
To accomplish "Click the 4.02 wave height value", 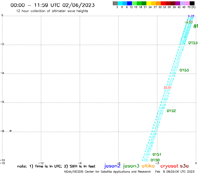I will 152,137.
